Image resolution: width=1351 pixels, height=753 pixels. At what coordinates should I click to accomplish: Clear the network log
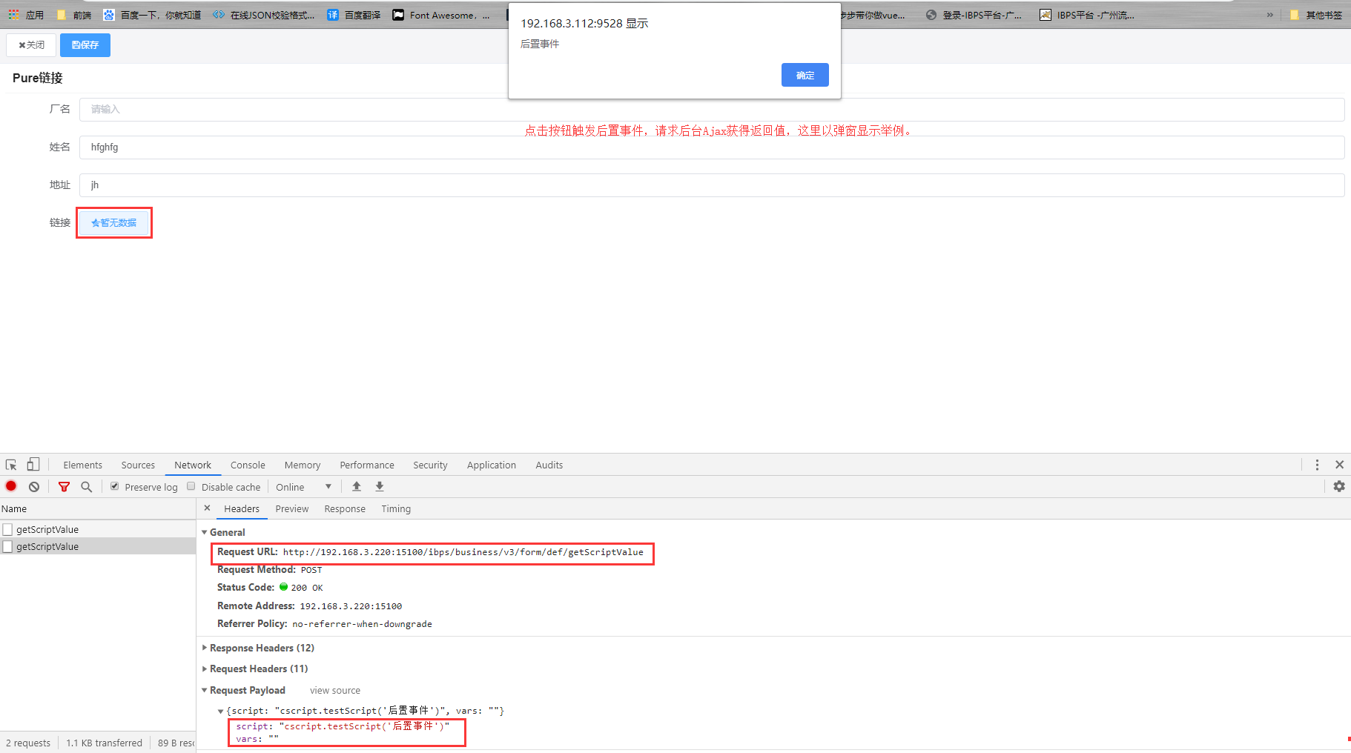pyautogui.click(x=34, y=487)
